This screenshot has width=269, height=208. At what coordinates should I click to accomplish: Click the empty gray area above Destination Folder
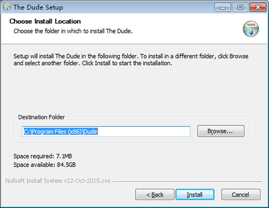(134, 90)
